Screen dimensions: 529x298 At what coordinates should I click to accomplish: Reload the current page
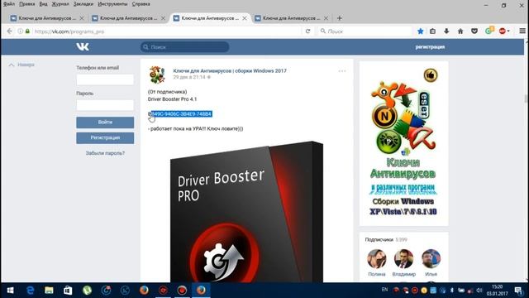point(307,31)
